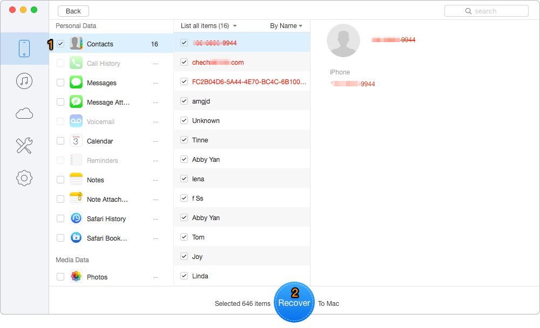This screenshot has width=540, height=328.
Task: Check the Safari History checkbox
Action: coord(60,218)
